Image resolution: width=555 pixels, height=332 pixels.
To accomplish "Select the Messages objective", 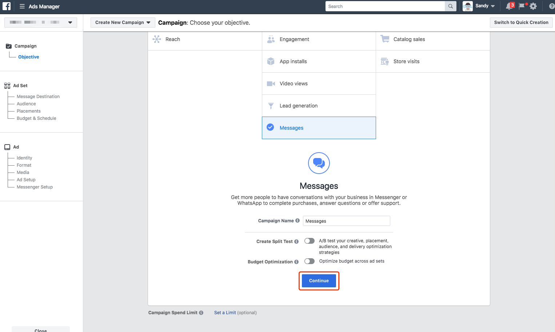I will tap(319, 128).
